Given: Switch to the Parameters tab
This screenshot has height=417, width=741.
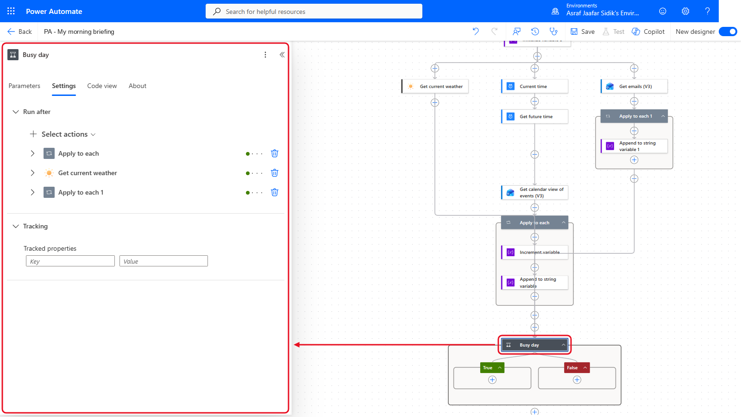Looking at the screenshot, I should tap(25, 86).
